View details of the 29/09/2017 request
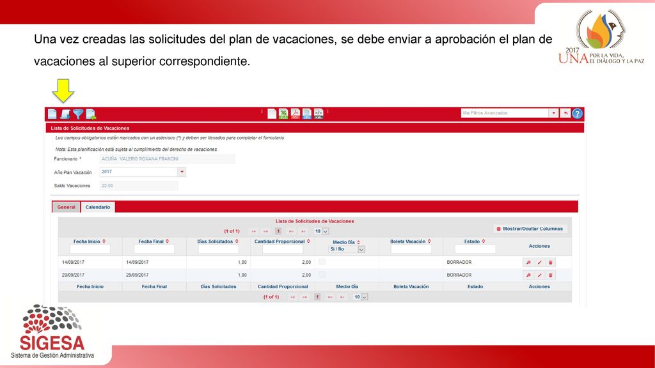Viewport: 655px width, 368px height. pyautogui.click(x=528, y=275)
